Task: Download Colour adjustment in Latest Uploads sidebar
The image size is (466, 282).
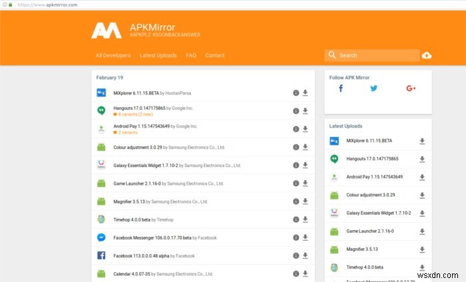Action: click(x=422, y=196)
